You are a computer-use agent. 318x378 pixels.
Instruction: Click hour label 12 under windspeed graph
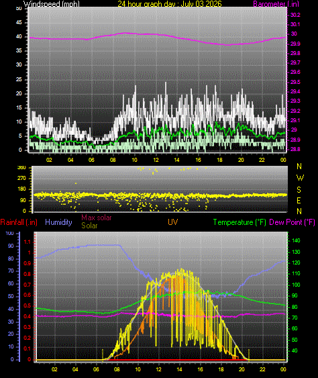(156, 160)
